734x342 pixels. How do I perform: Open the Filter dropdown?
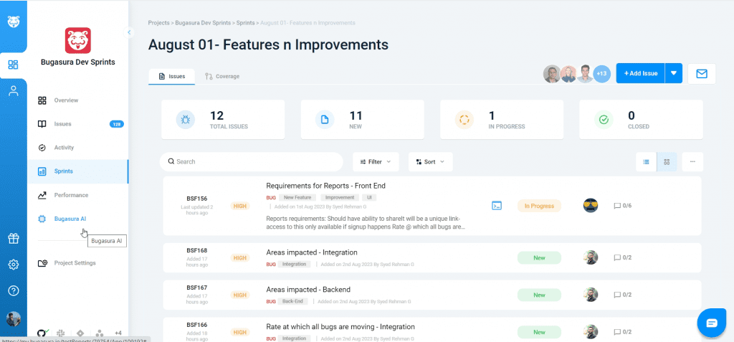click(376, 161)
